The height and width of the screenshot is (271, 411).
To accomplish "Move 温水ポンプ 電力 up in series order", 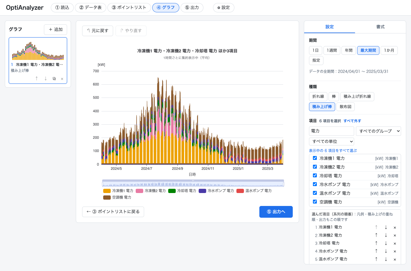I will click(376, 259).
